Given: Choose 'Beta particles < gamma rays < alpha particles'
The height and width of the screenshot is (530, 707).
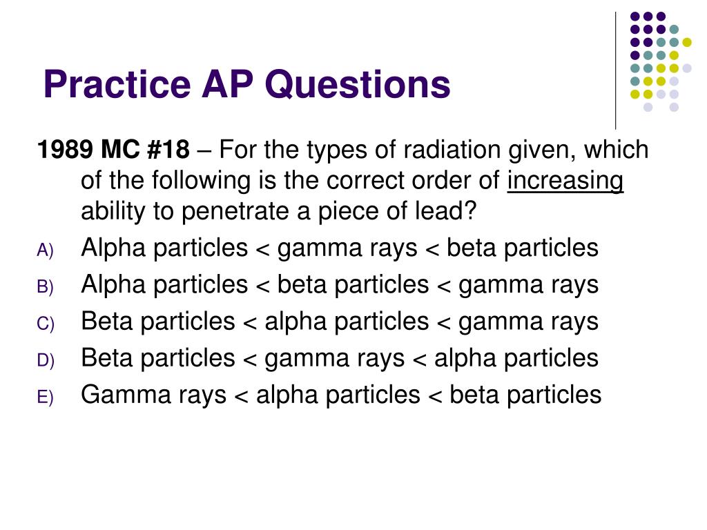Looking at the screenshot, I should (x=340, y=359).
